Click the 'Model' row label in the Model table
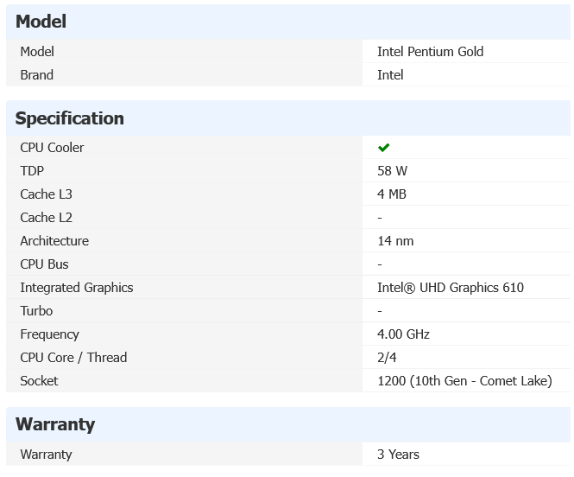Viewport: 574px width, 477px height. 37,52
